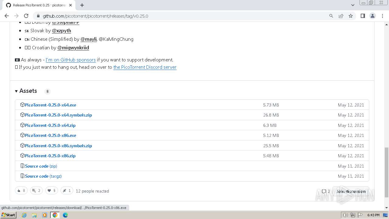Click the address bar URL

click(x=95, y=16)
